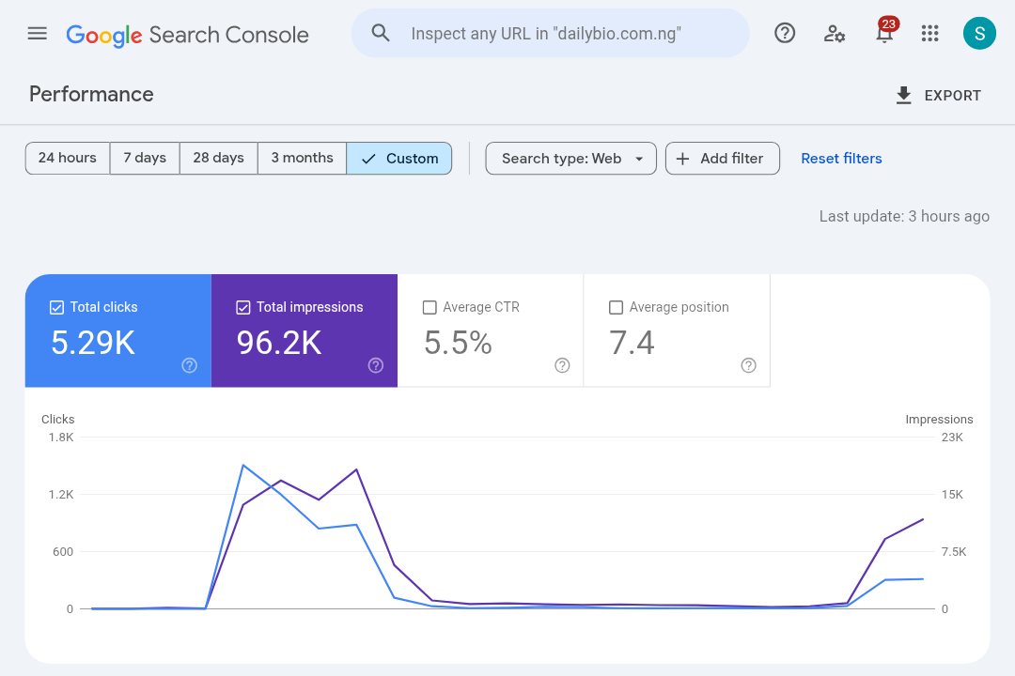Select the 3 months date range

click(x=303, y=158)
